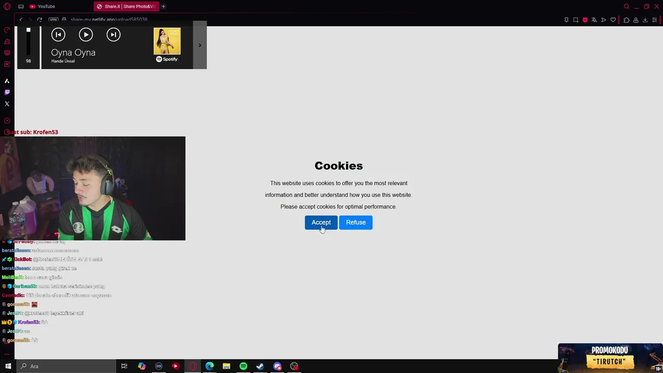
Task: Open X (Twitter) in the sidebar
Action: [7, 104]
